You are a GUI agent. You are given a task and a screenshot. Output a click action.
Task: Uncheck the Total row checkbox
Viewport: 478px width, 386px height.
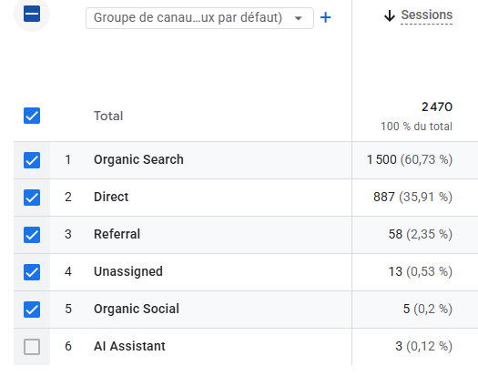tap(32, 116)
